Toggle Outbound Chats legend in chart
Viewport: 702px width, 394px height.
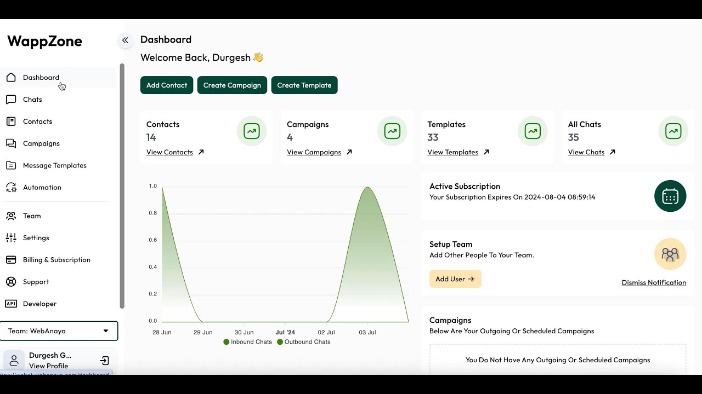[x=304, y=341]
